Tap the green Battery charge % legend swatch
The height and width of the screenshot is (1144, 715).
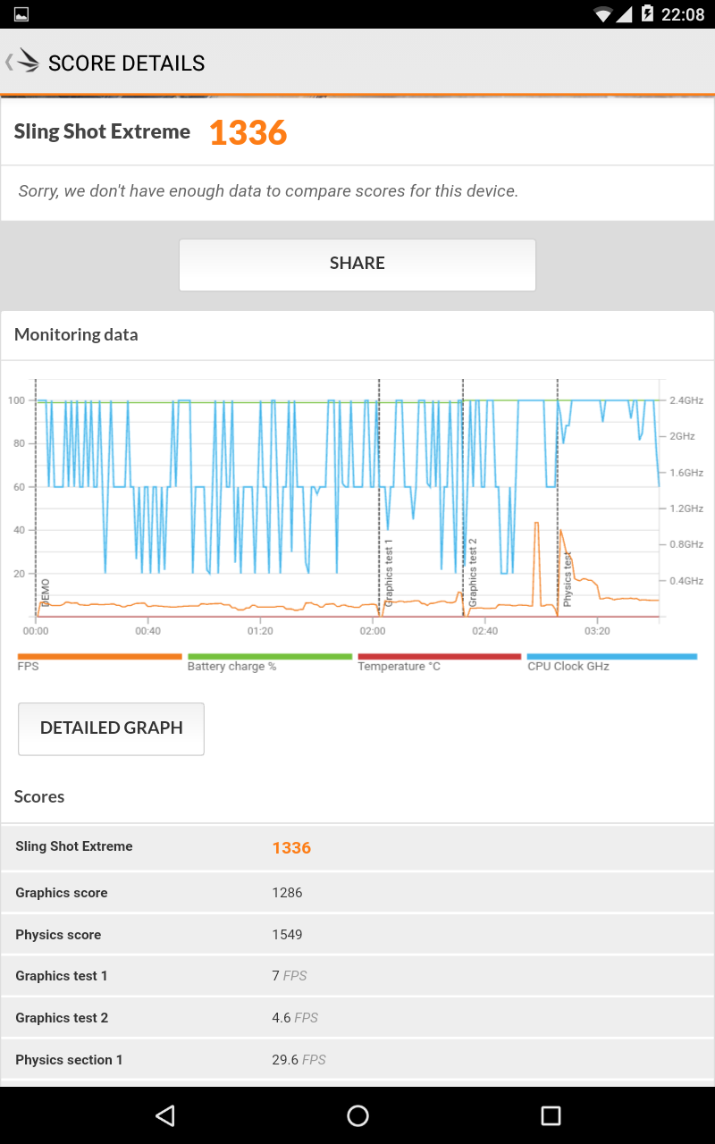pos(270,656)
